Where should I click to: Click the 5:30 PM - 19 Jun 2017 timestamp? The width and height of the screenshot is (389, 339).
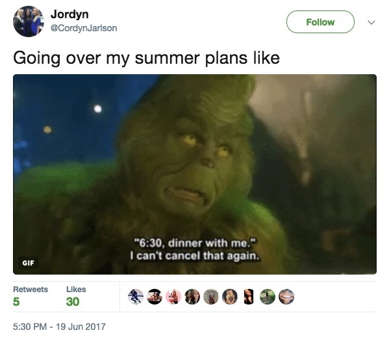pos(59,327)
